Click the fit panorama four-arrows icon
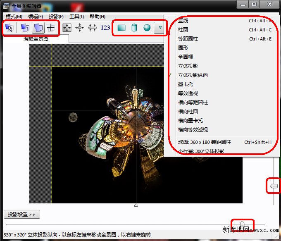Viewport: 281px width, 241px height. (x=67, y=28)
